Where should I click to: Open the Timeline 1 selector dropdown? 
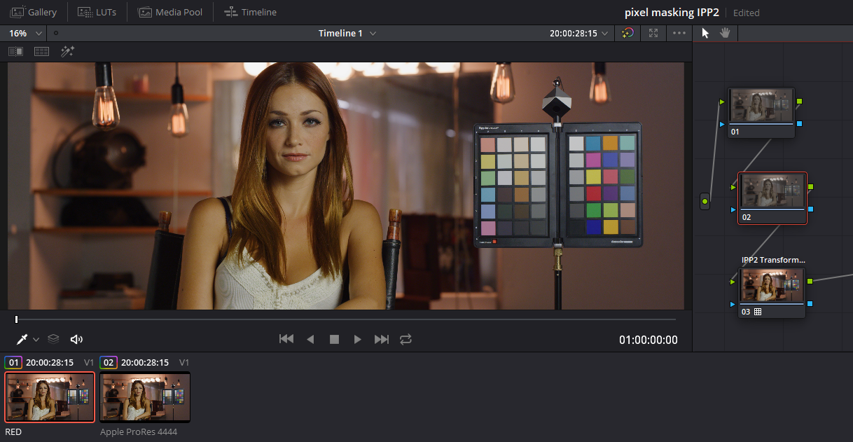pyautogui.click(x=347, y=33)
